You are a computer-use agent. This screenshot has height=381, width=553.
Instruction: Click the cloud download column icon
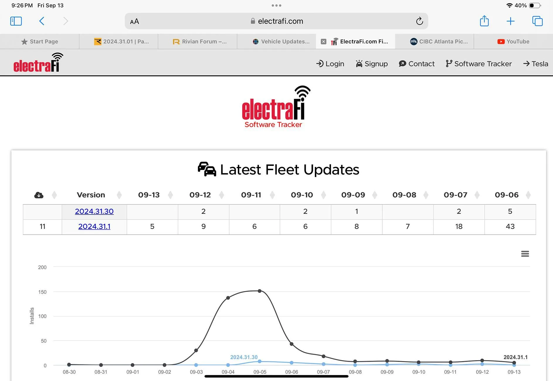point(39,195)
